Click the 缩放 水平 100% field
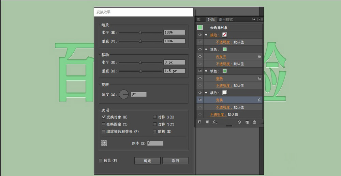This screenshot has width=341, height=176. click(x=174, y=32)
